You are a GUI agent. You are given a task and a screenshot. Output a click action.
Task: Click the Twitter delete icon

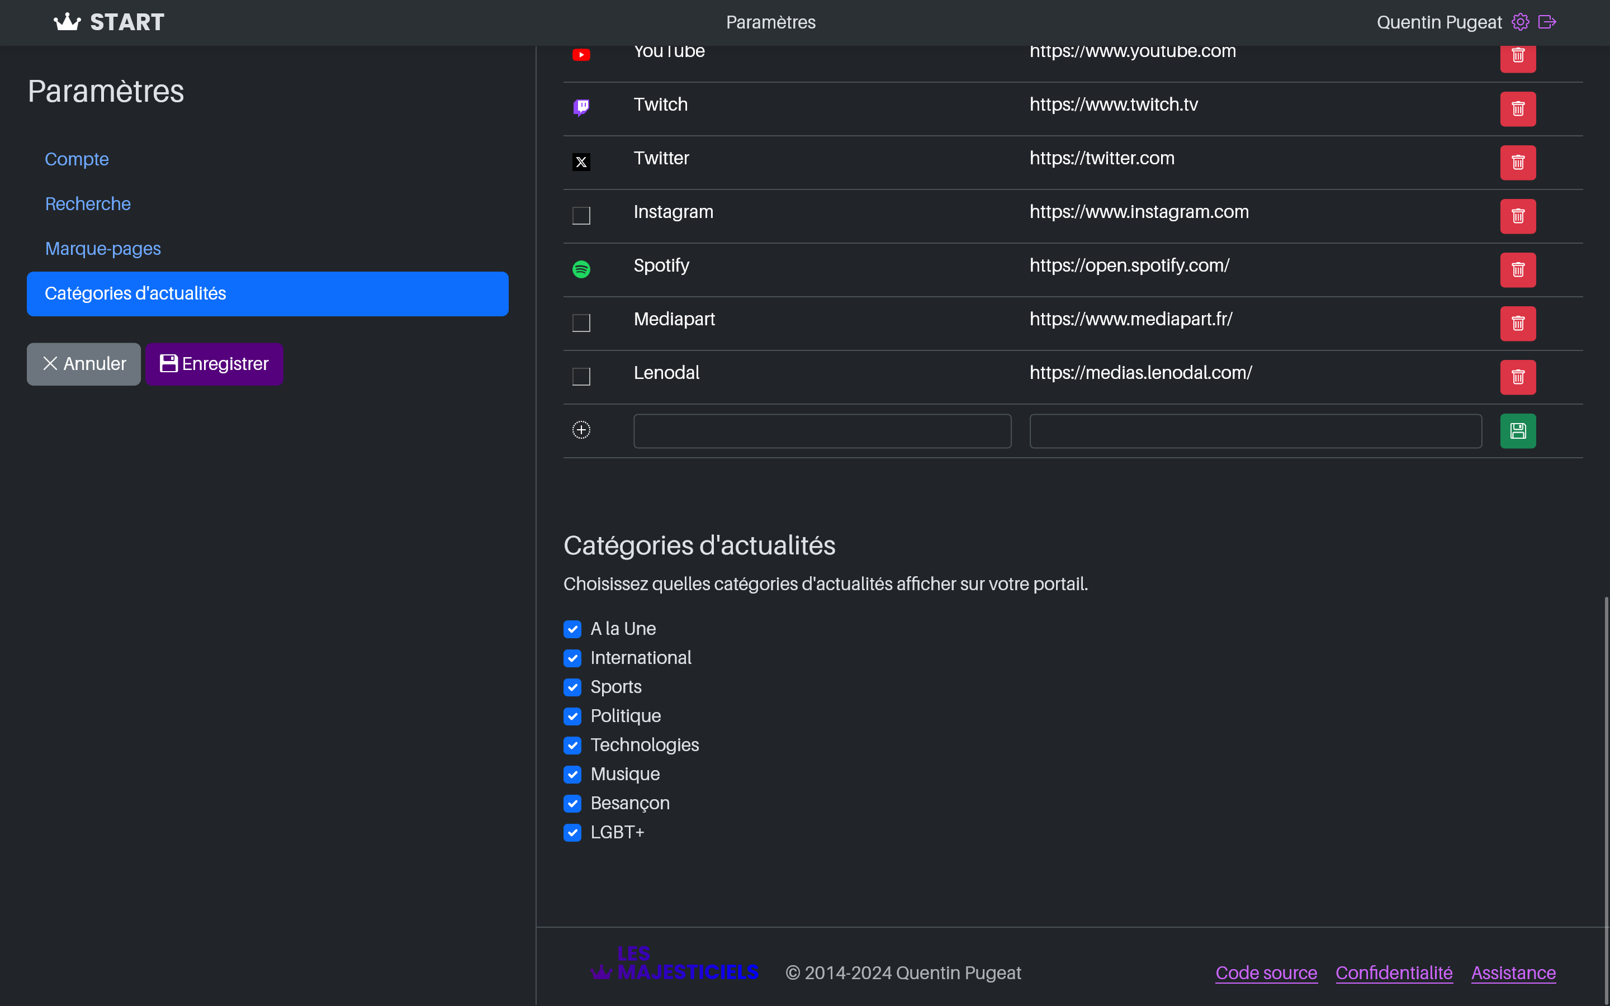1517,162
